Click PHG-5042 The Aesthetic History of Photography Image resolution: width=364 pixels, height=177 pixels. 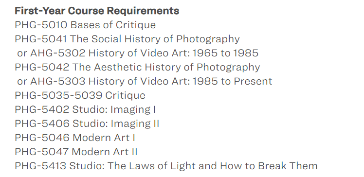[137, 67]
